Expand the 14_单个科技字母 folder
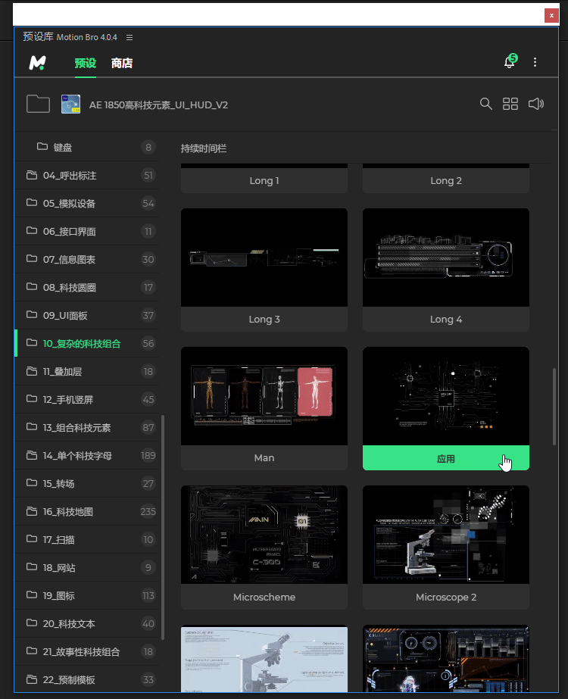The width and height of the screenshot is (568, 699). (87, 456)
